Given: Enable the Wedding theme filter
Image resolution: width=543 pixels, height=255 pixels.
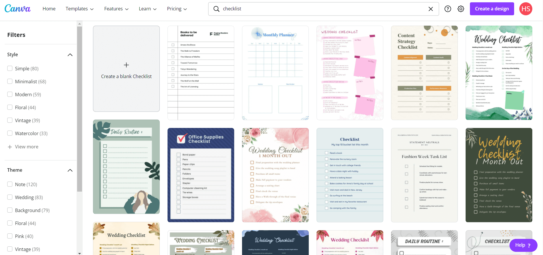Looking at the screenshot, I should tap(10, 197).
